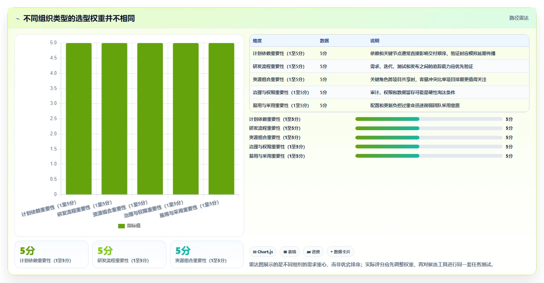Click the 路径雷达 label
This screenshot has width=544, height=283.
519,18
